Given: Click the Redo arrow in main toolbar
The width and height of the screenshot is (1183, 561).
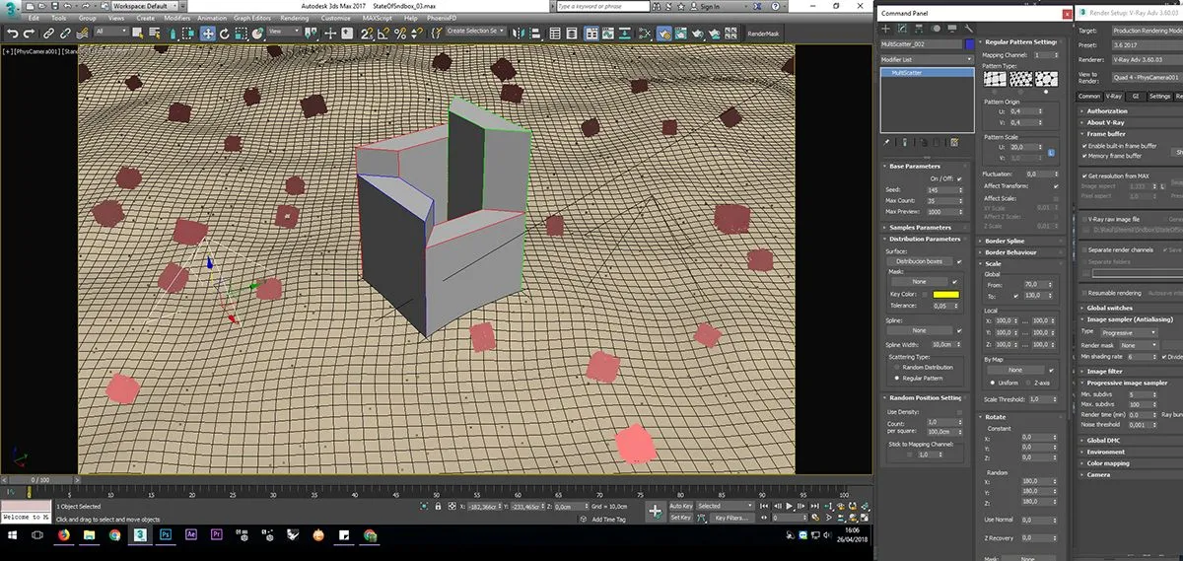Looking at the screenshot, I should [x=30, y=33].
